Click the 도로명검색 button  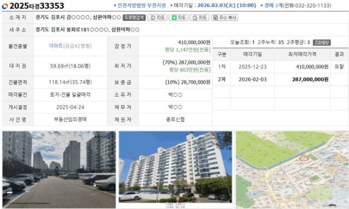134,17
